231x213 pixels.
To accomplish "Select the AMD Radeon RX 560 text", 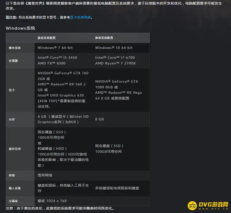I will [60, 84].
